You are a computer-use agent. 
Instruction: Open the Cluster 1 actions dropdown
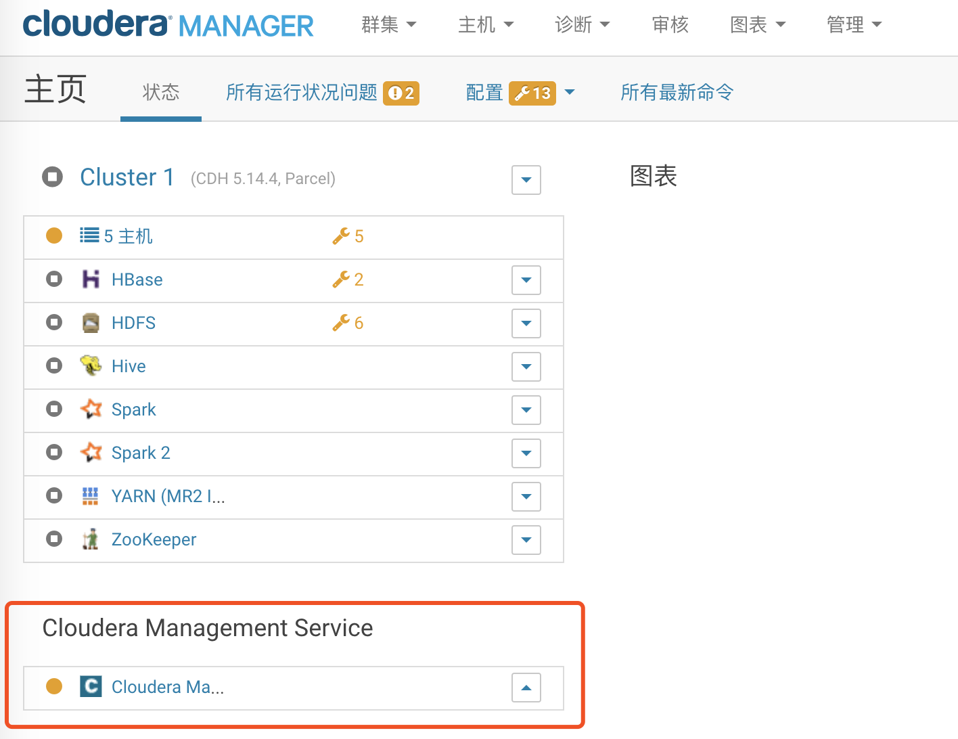pyautogui.click(x=526, y=180)
